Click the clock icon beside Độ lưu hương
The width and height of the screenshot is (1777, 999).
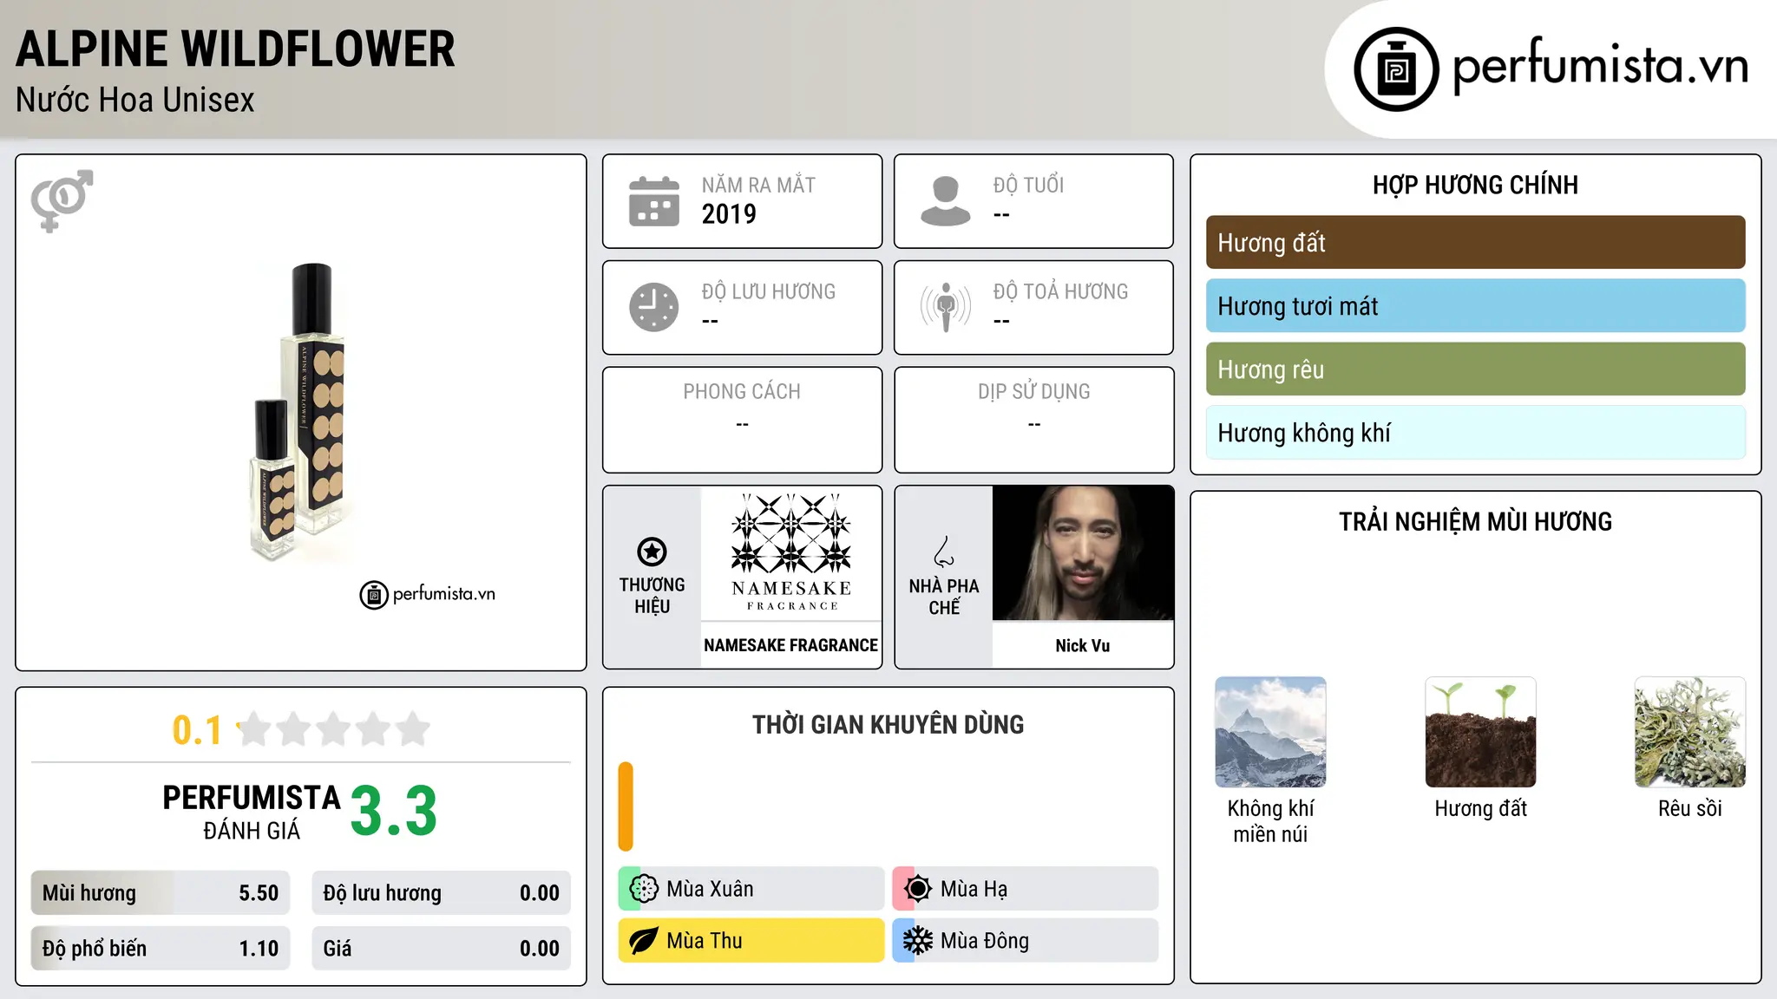654,307
